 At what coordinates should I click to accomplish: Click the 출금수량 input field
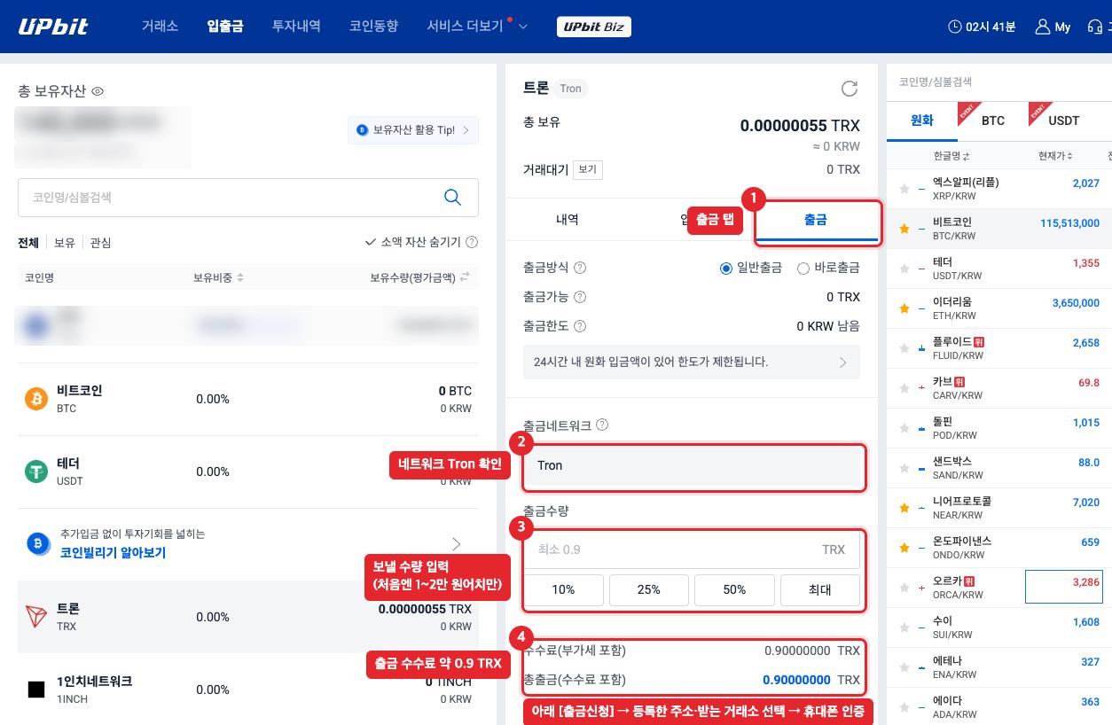click(692, 550)
